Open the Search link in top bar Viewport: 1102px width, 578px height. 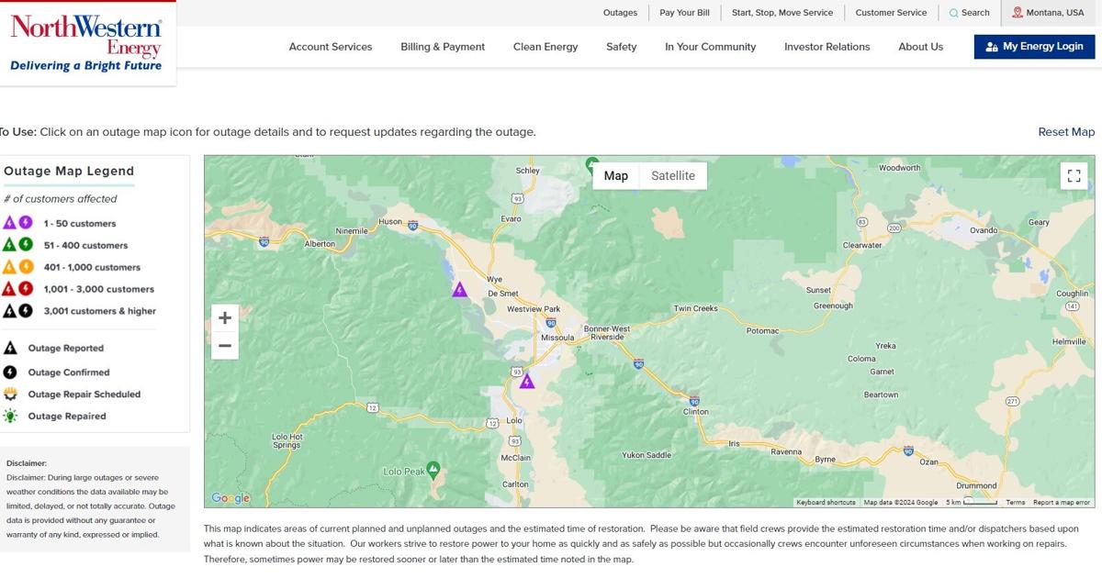(970, 13)
